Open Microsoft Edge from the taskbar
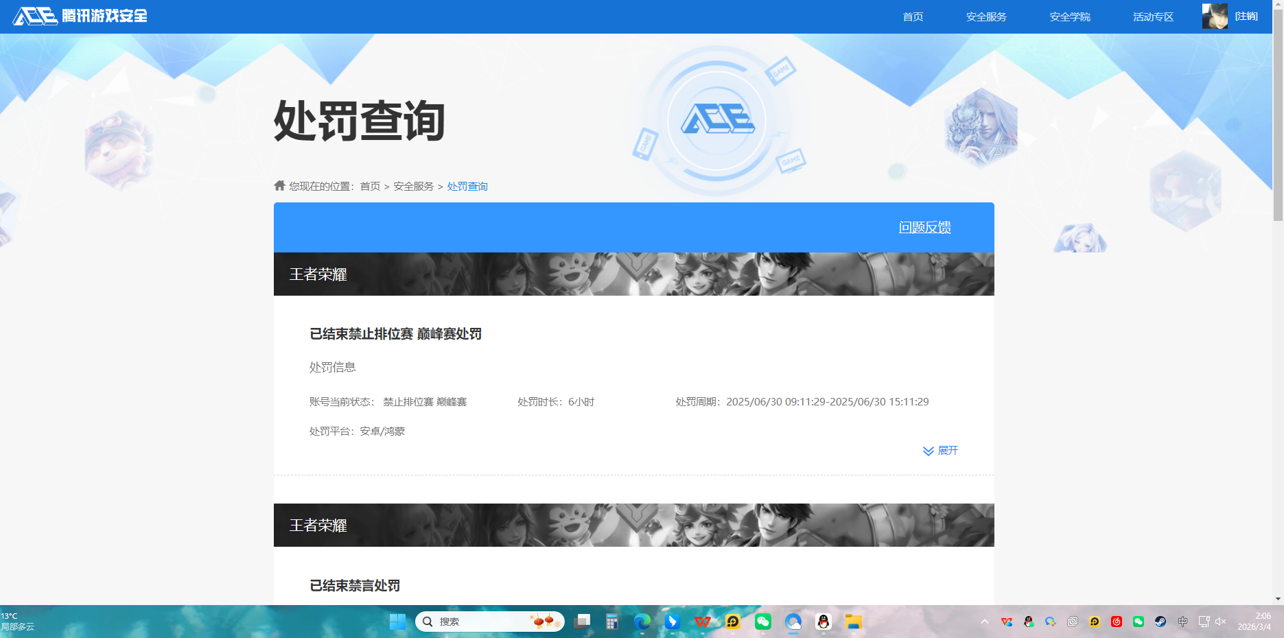This screenshot has height=638, width=1284. pyautogui.click(x=642, y=622)
